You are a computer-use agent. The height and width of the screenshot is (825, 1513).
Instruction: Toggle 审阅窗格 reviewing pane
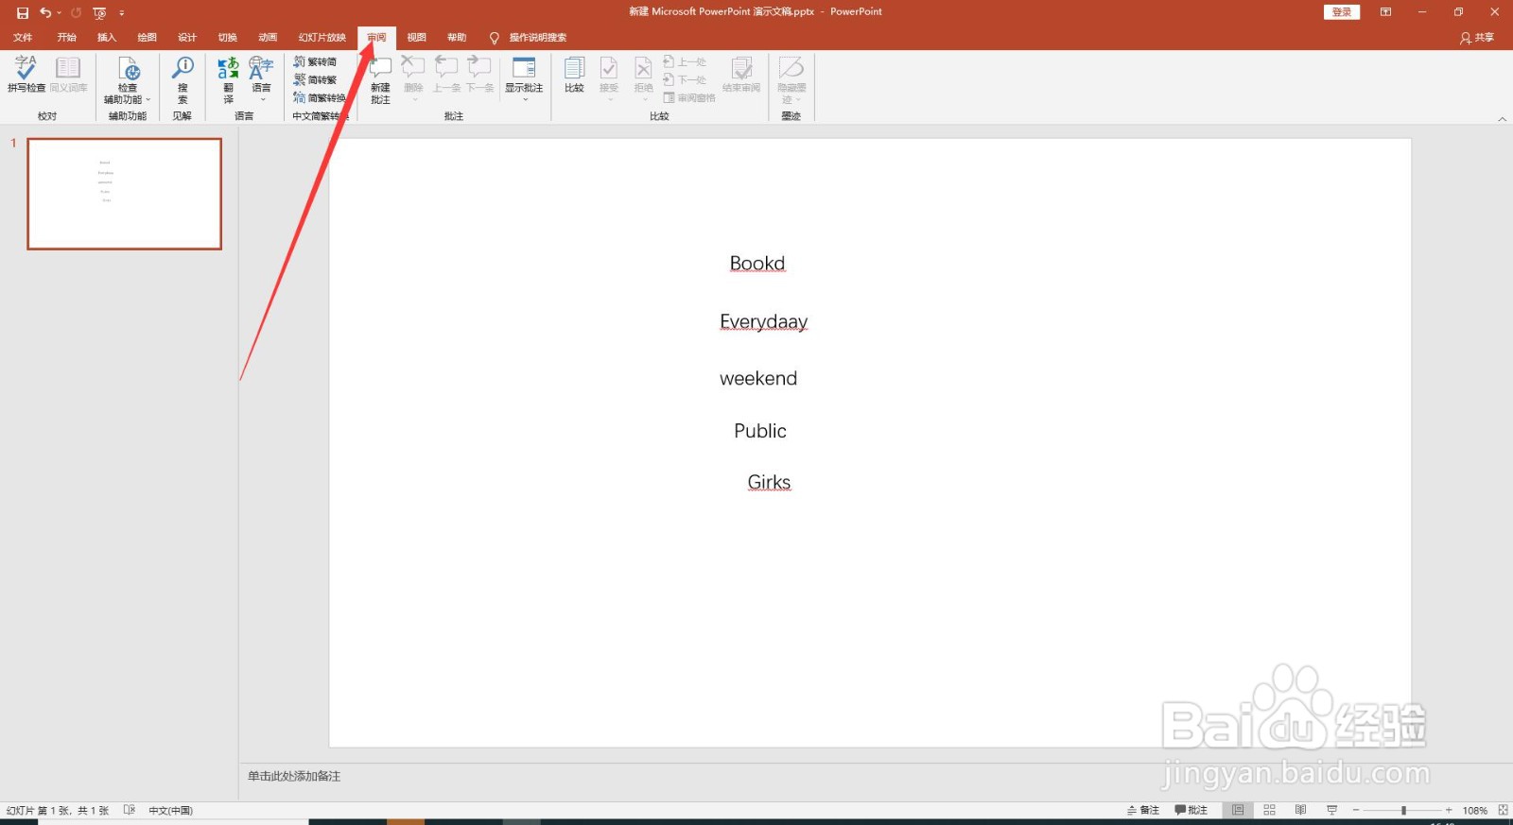pyautogui.click(x=689, y=97)
